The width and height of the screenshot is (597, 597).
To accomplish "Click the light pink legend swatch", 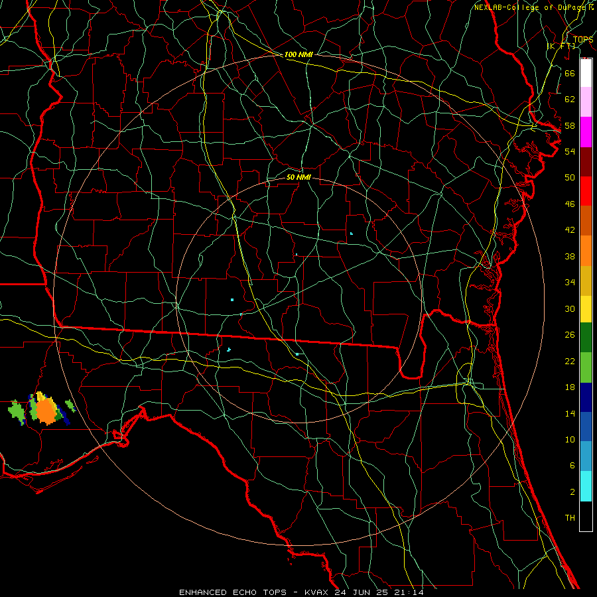I will pos(586,101).
